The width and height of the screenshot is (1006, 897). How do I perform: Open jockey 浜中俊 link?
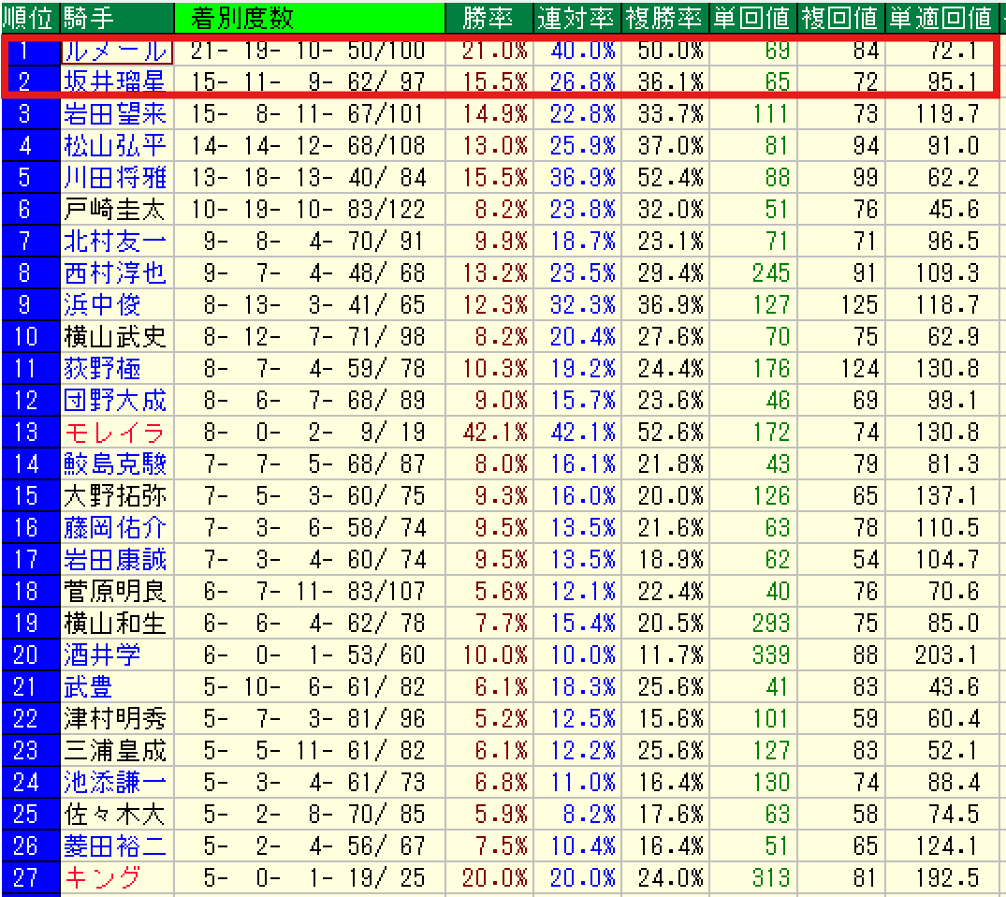tap(102, 304)
